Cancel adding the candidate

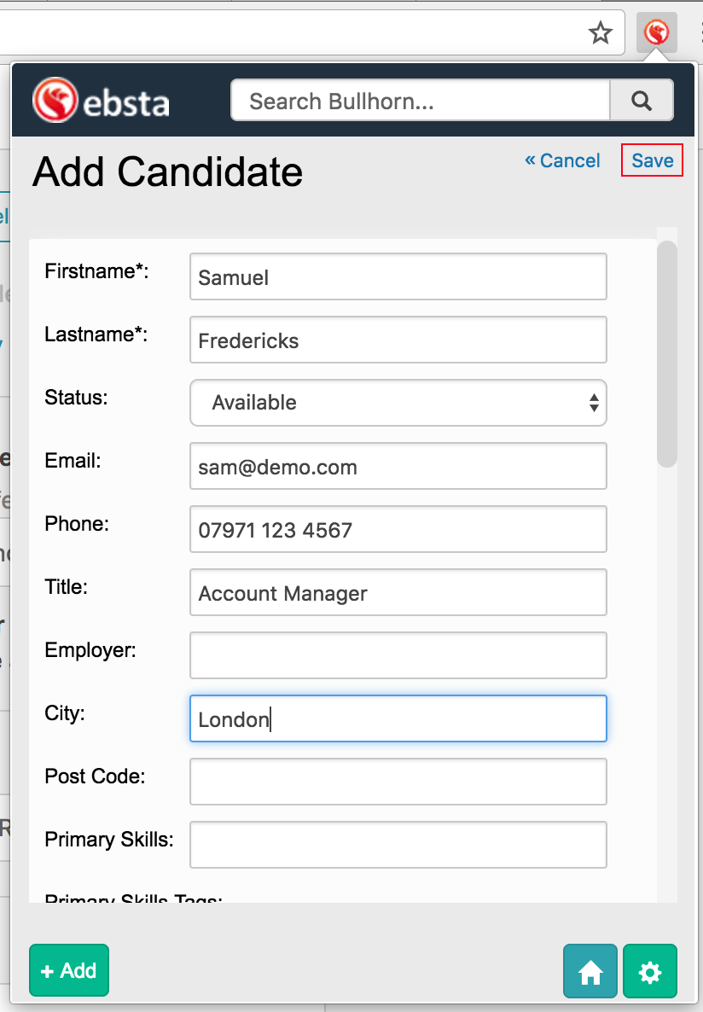tap(562, 160)
